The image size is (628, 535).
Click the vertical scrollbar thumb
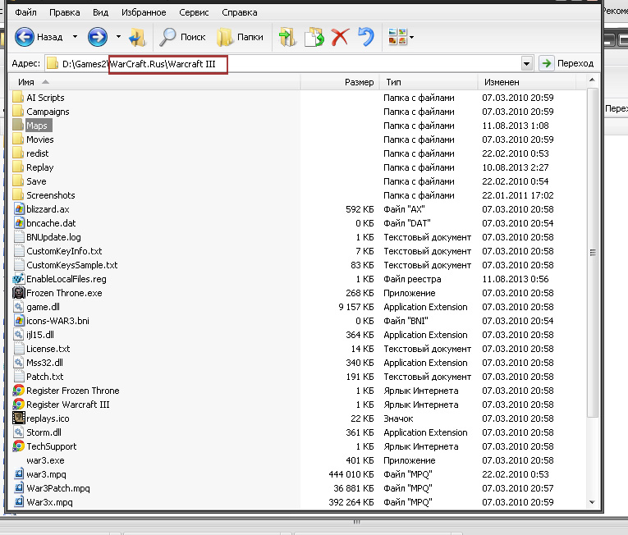click(x=593, y=252)
